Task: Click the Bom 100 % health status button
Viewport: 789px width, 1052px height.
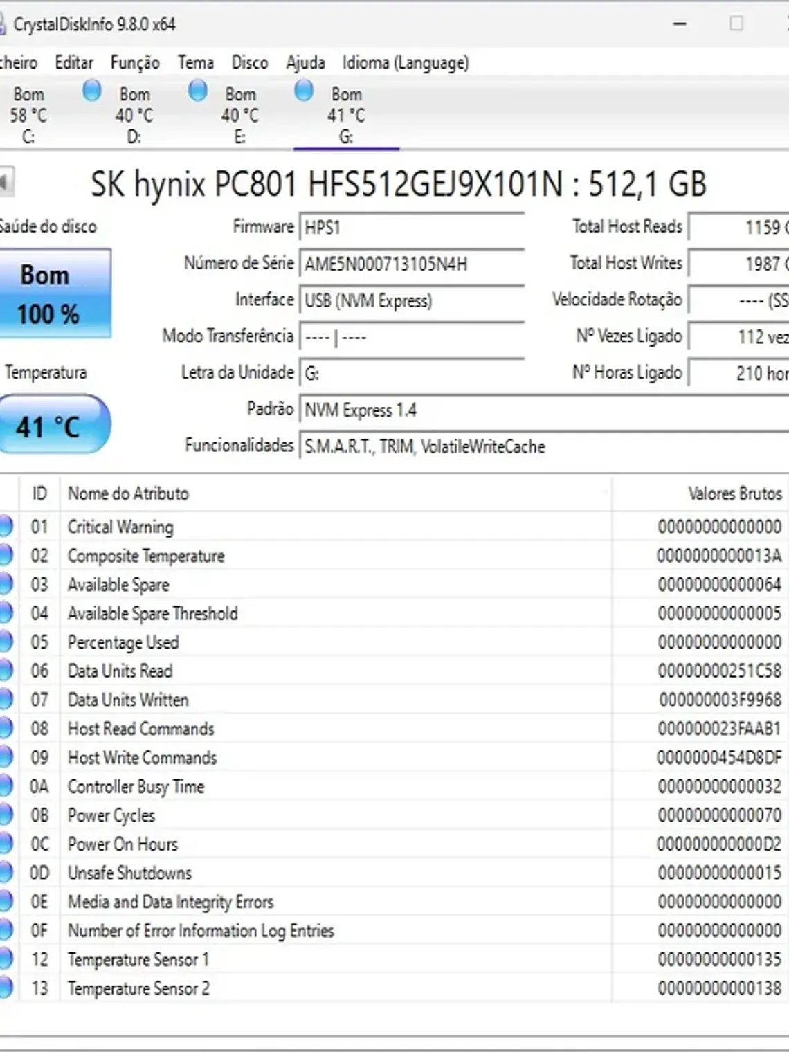Action: (x=54, y=294)
